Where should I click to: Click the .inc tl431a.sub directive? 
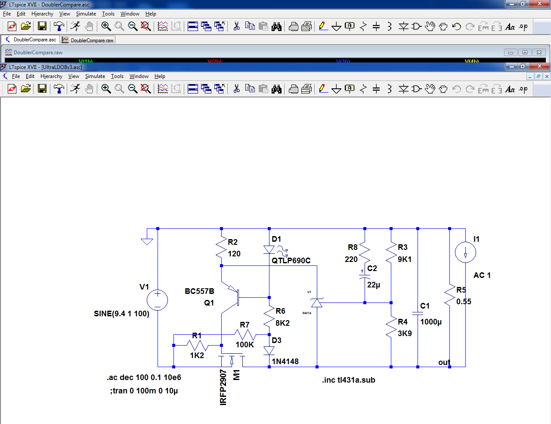(349, 380)
